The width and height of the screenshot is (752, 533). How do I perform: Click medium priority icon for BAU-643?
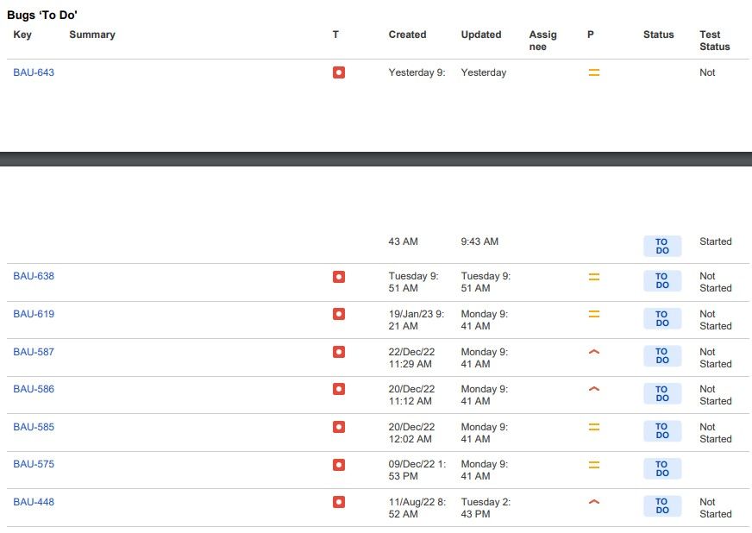[593, 72]
